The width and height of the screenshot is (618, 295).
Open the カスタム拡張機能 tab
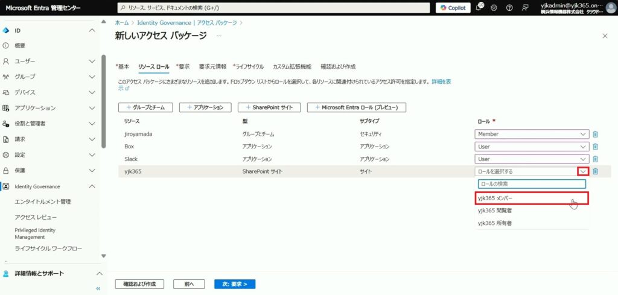(x=292, y=66)
